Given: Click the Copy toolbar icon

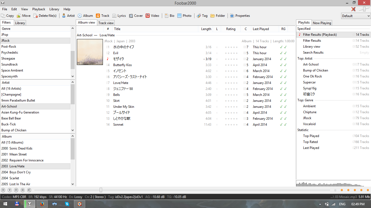Looking at the screenshot, I should [3, 16].
